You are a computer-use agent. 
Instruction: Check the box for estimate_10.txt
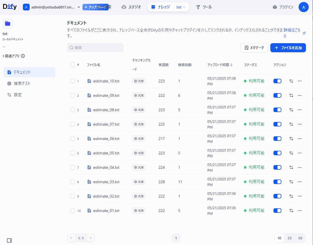pyautogui.click(x=73, y=81)
